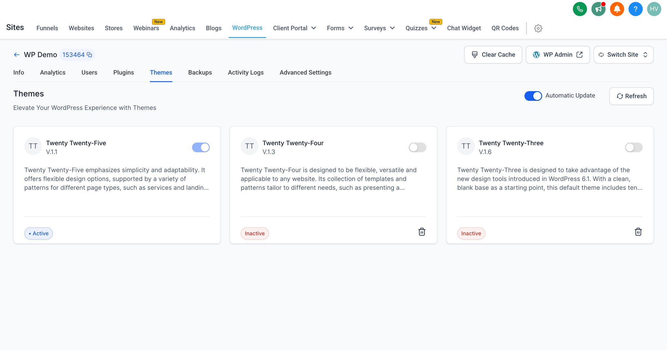
Task: Switch to the Users tab
Action: coord(89,73)
